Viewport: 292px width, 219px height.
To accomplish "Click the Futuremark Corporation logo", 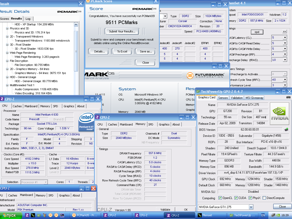I will 205,76.
